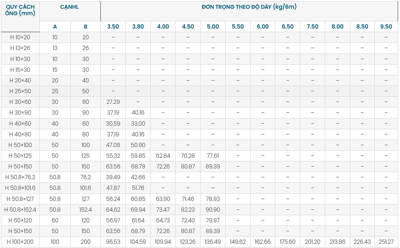Click the "H 50.8×101.6" row label
This screenshot has height=248, width=400.
point(20,188)
